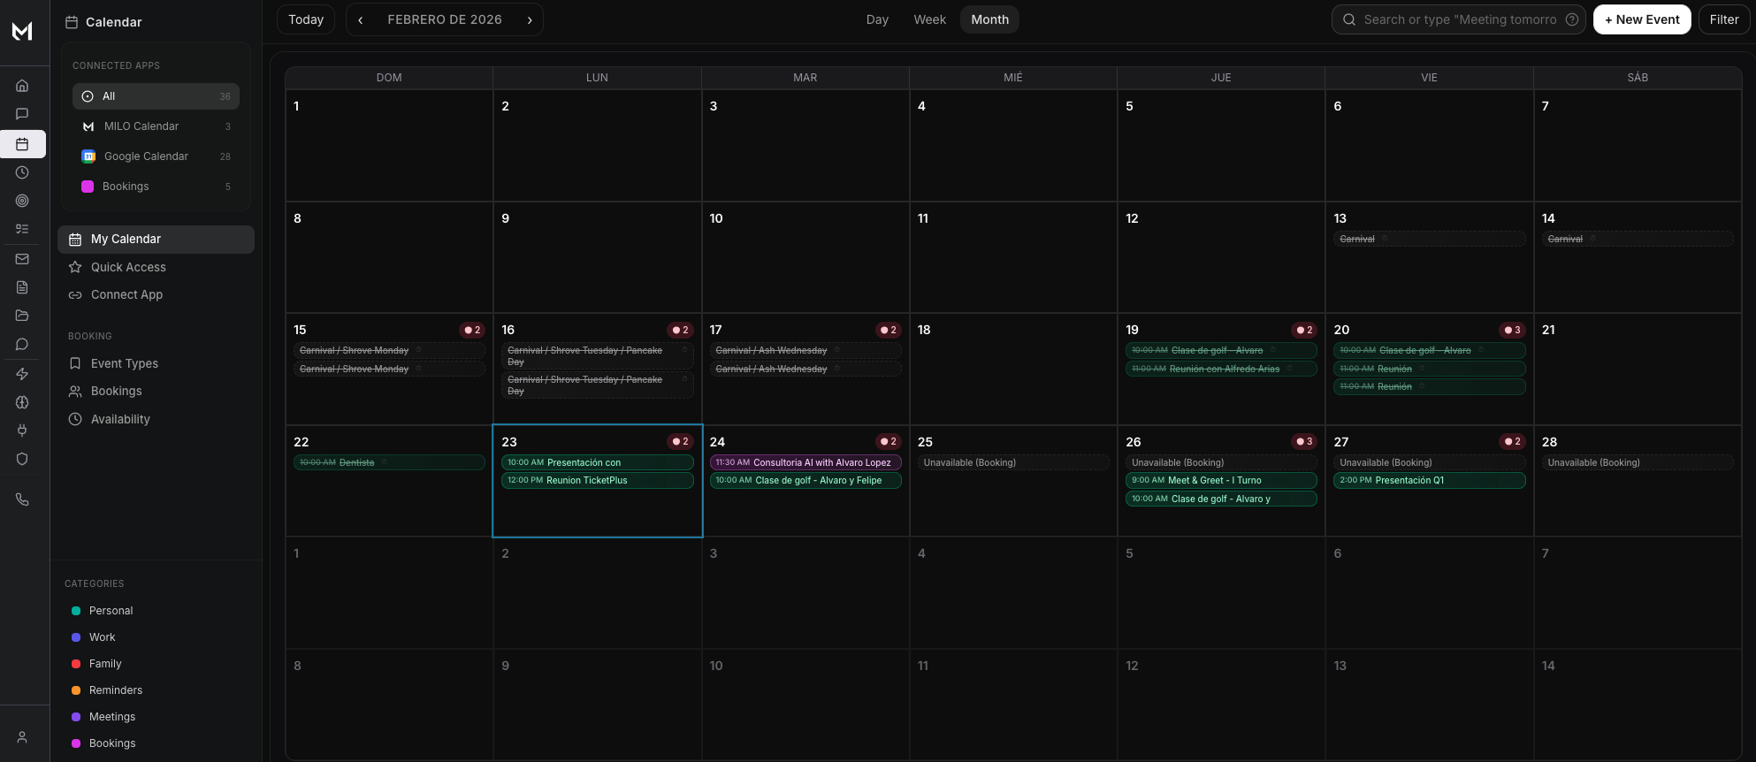Open the shield security icon

coord(22,459)
